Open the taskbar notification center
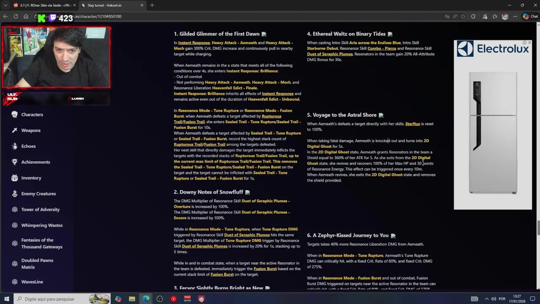 click(533, 299)
